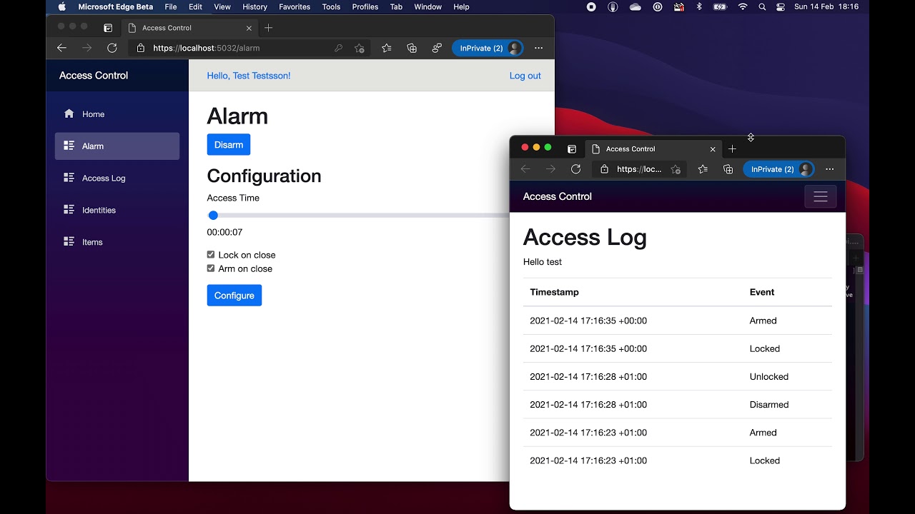Viewport: 915px width, 514px height.
Task: Toggle the Lock on close checkbox
Action: (211, 255)
